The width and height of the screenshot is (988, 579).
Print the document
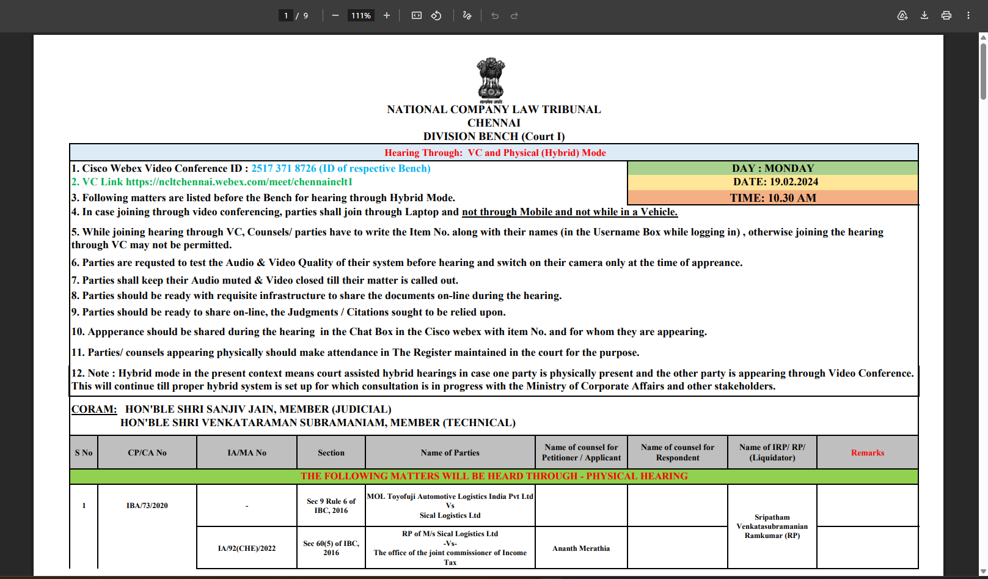pyautogui.click(x=946, y=15)
